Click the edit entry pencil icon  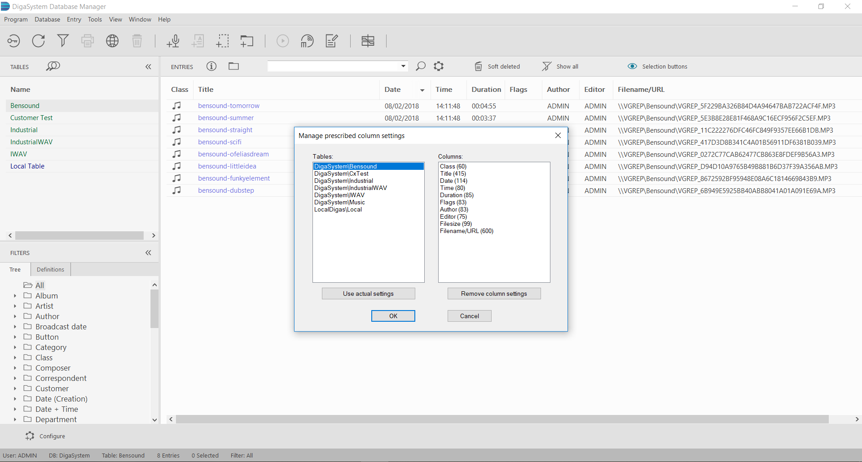(332, 41)
